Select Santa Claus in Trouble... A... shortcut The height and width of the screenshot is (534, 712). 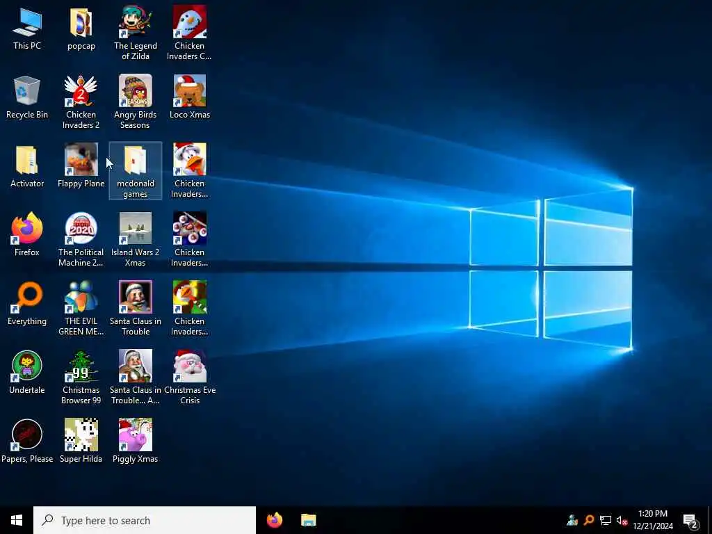[x=136, y=378]
